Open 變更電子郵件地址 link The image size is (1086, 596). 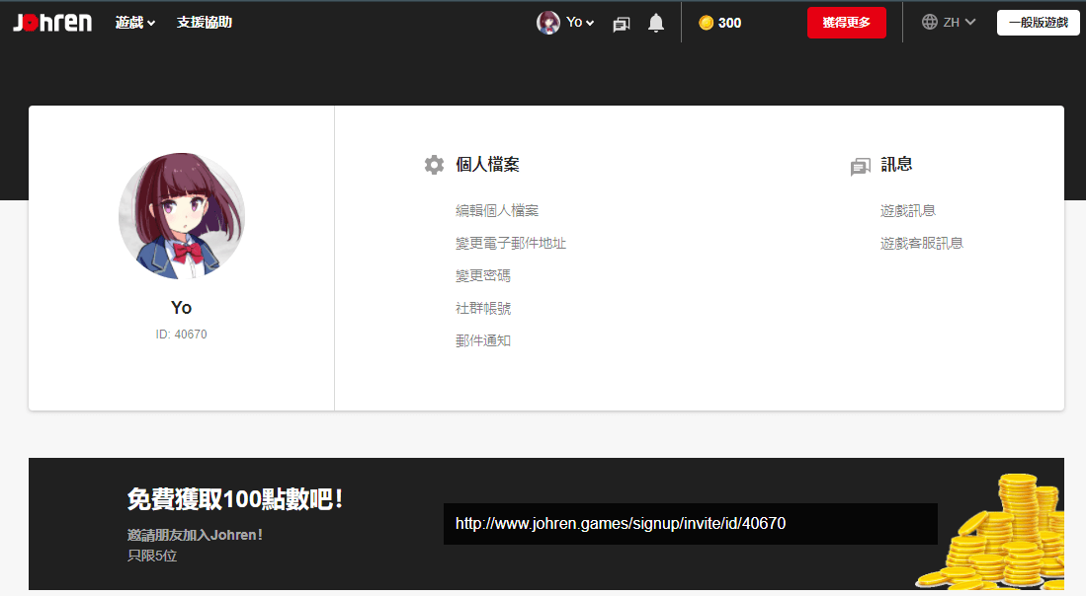coord(511,244)
